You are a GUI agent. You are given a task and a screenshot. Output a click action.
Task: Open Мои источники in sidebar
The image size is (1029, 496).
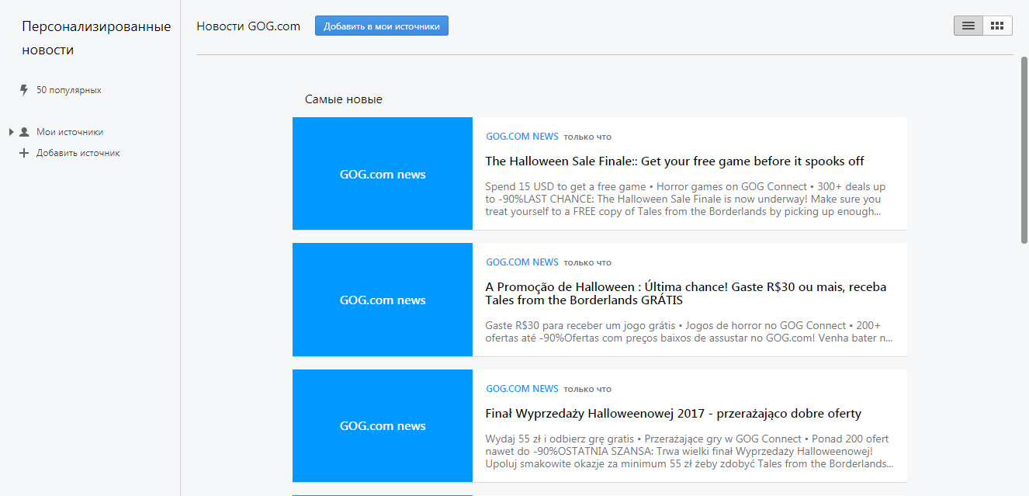(70, 132)
